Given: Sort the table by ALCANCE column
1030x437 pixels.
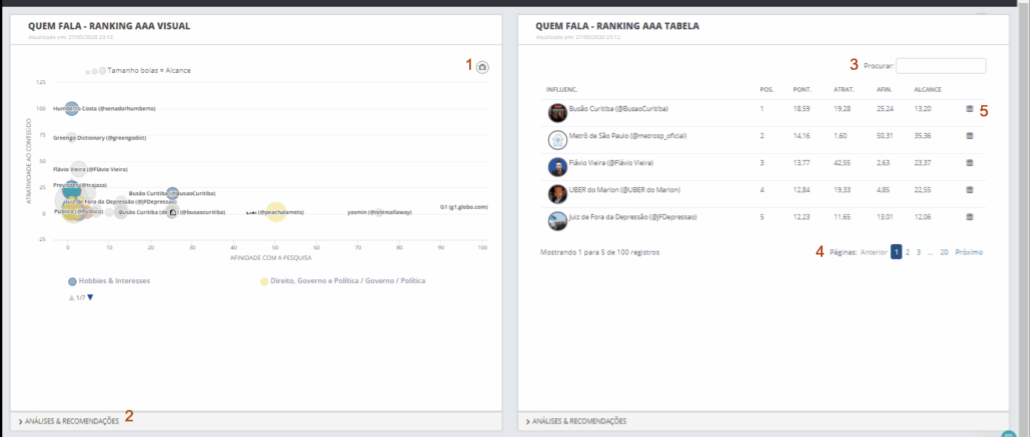Looking at the screenshot, I should pyautogui.click(x=927, y=89).
